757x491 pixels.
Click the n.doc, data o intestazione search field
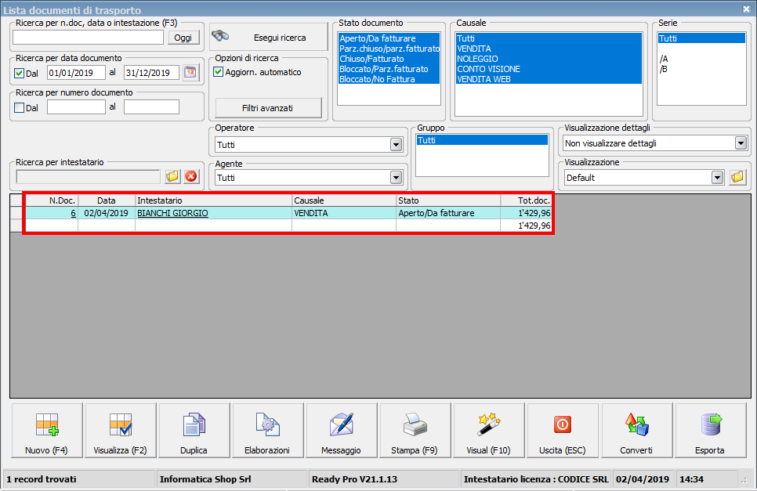(89, 38)
